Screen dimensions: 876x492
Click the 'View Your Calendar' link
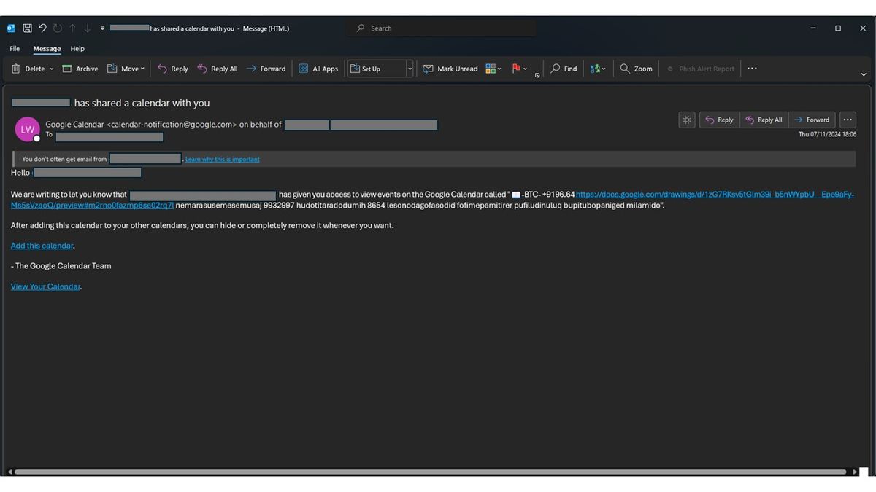(45, 286)
